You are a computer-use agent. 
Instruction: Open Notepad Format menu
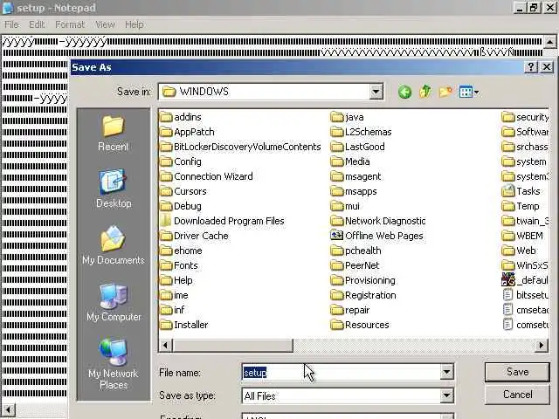click(70, 24)
